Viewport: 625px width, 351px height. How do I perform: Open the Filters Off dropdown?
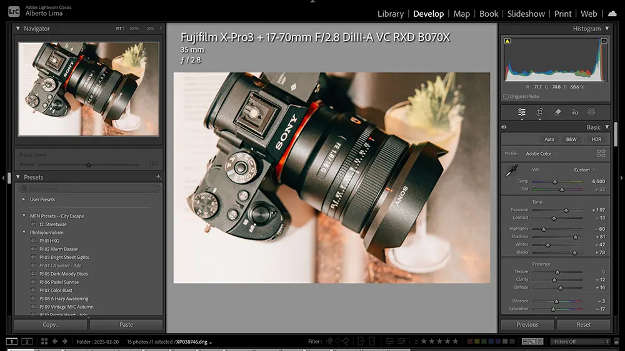581,342
